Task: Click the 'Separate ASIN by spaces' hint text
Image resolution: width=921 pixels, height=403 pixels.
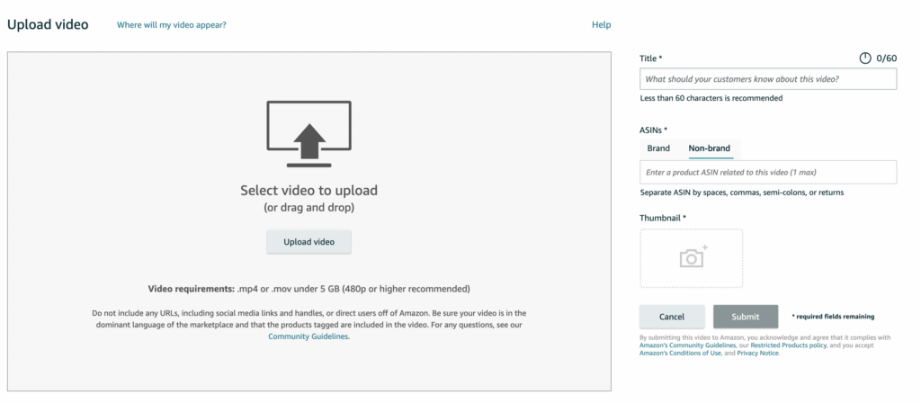Action: point(742,193)
